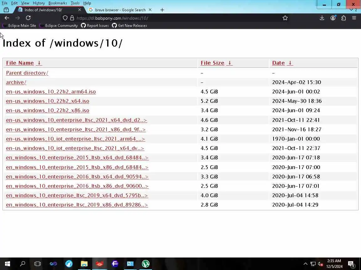The width and height of the screenshot is (361, 270).
Task: Open the application hamburger menu
Action: (354, 18)
